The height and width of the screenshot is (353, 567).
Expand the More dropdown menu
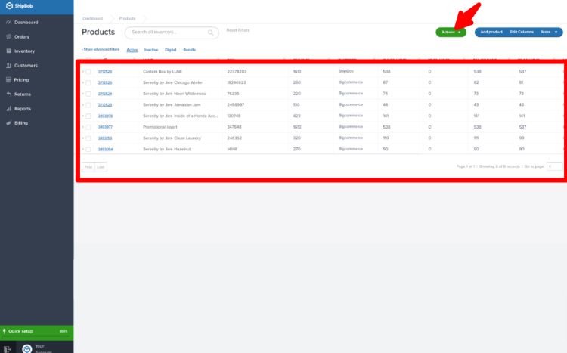tap(550, 32)
